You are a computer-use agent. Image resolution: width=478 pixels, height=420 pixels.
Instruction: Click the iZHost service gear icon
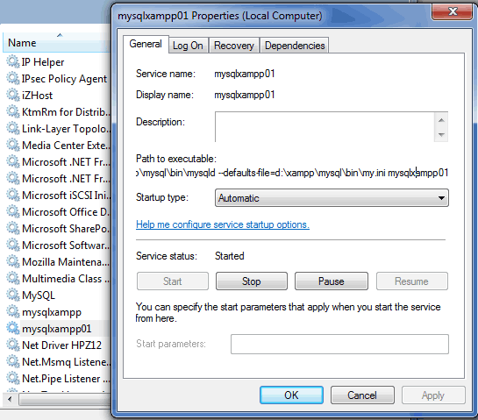point(13,95)
